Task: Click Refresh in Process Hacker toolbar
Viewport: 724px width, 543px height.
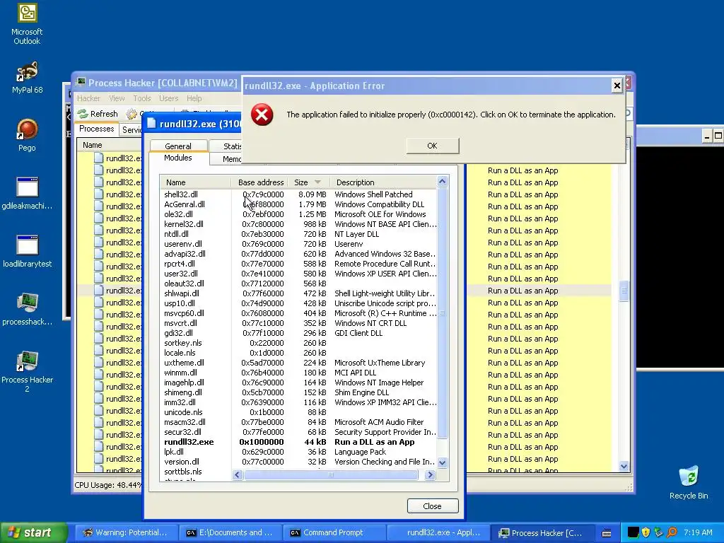Action: coord(98,114)
